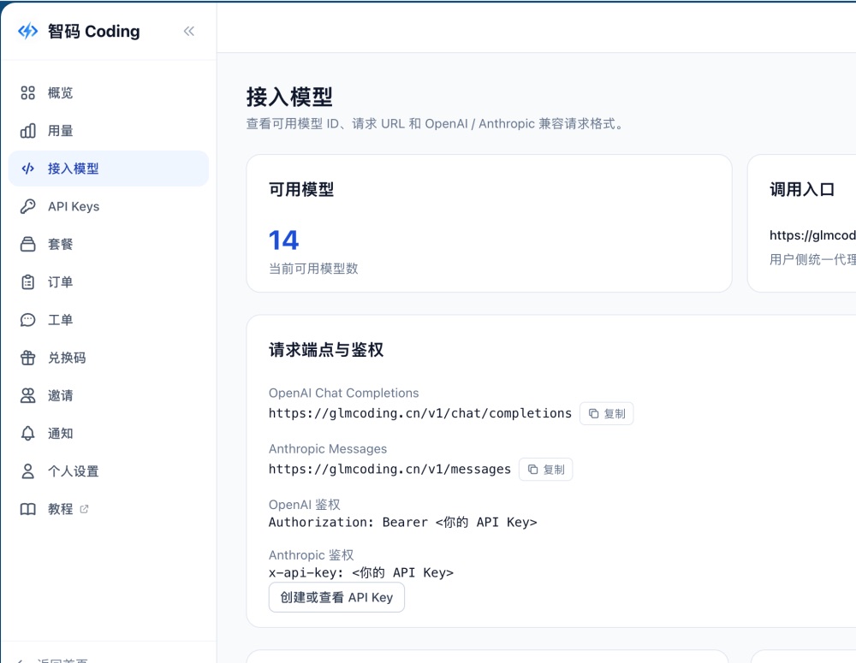Image resolution: width=856 pixels, height=663 pixels.
Task: Click OpenAI Chat Completions label
Action: pos(344,393)
